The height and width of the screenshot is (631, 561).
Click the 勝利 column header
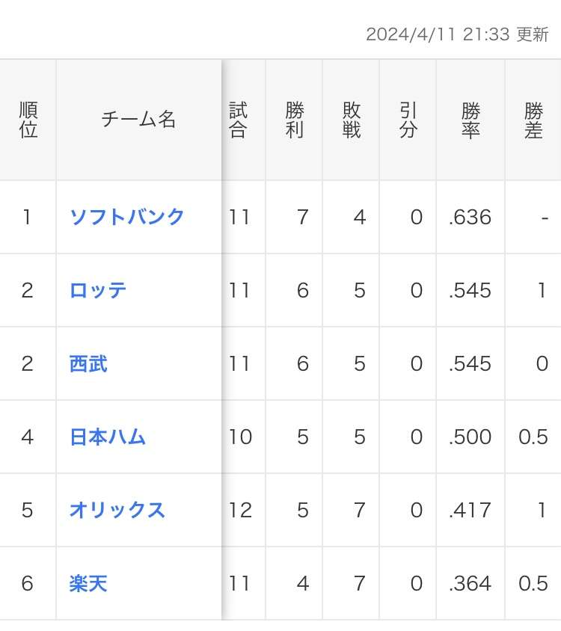[x=295, y=120]
